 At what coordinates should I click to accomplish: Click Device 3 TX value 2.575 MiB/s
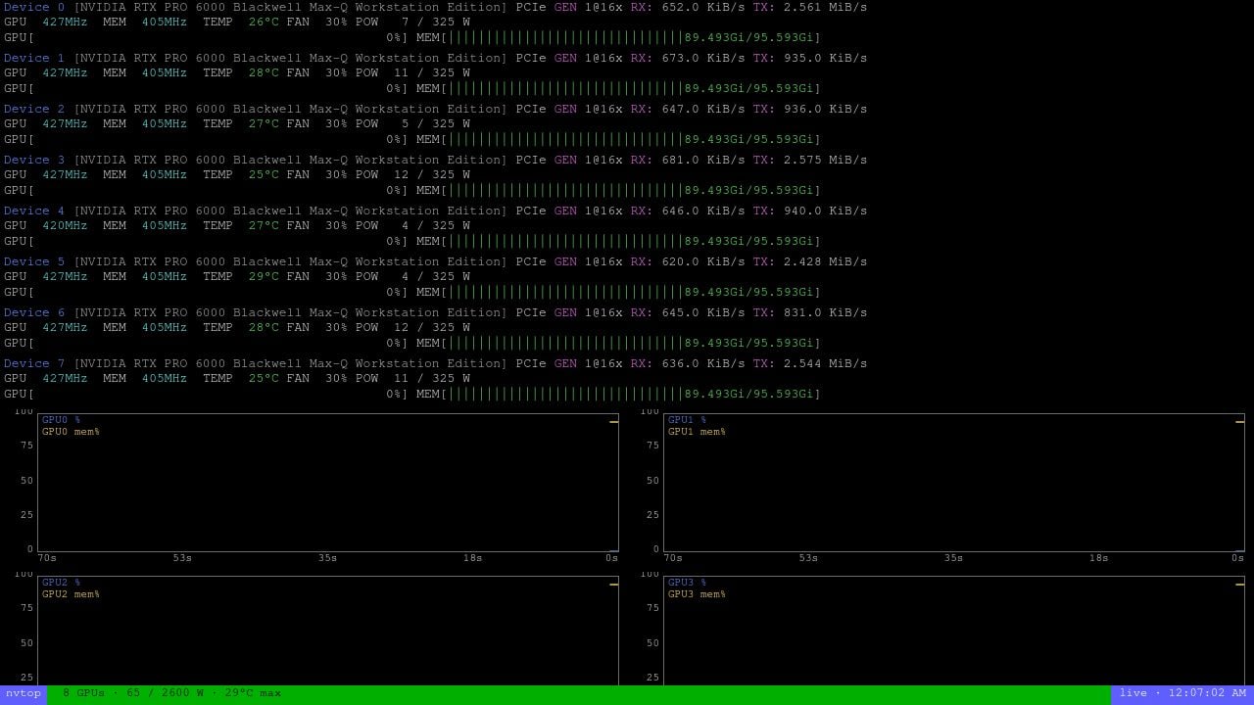point(825,160)
